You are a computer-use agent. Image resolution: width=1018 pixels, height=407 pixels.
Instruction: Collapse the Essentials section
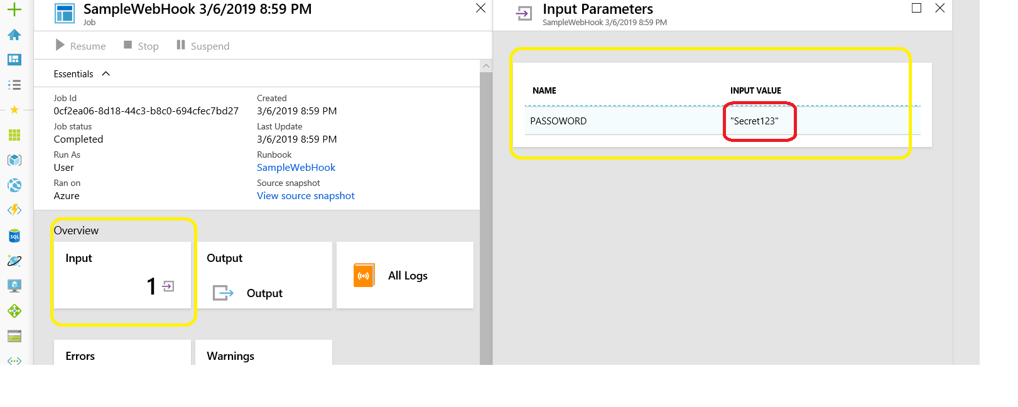coord(106,74)
